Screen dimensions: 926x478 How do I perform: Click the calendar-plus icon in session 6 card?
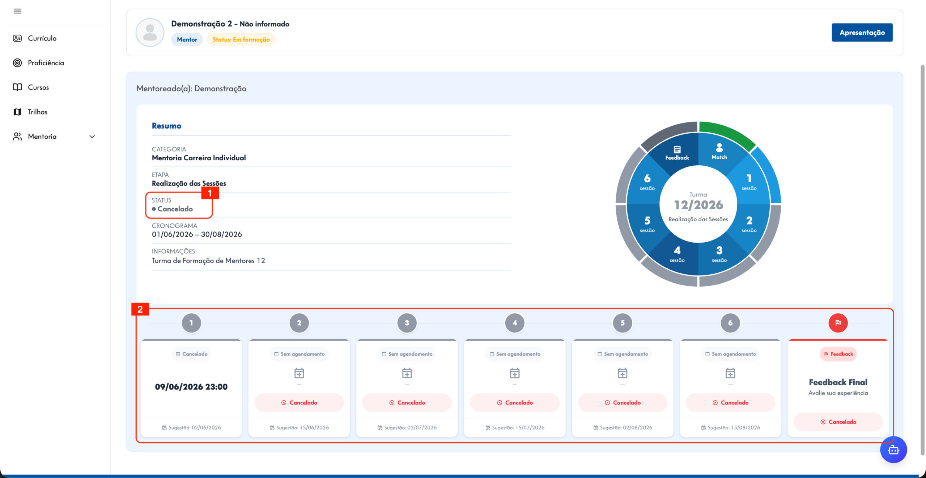(730, 373)
